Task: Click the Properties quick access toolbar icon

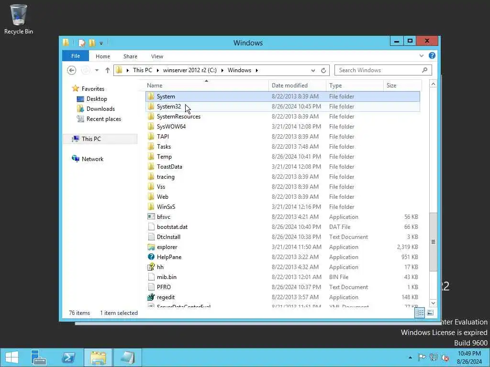Action: point(81,43)
